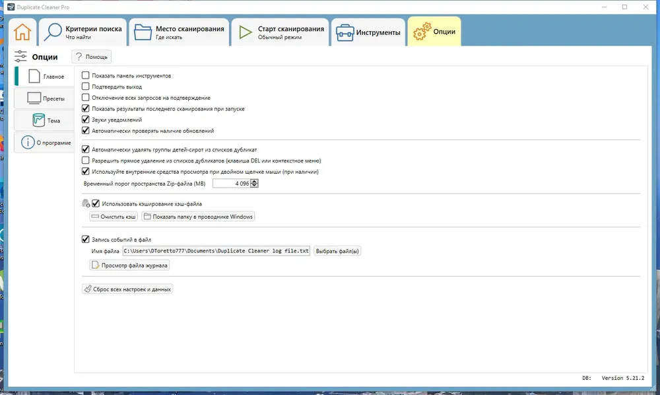Image resolution: width=660 pixels, height=395 pixels.
Task: Click the Duplicate Cleaner Pro title bar icon
Action: (x=11, y=7)
